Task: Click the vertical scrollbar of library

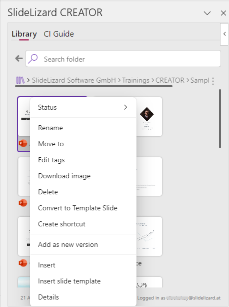Action: 220,119
